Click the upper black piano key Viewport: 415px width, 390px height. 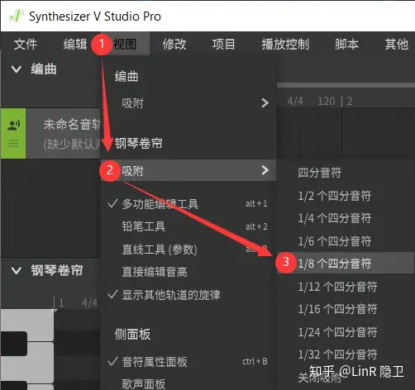14,344
